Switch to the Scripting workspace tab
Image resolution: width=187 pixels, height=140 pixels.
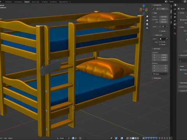click(44, 2)
